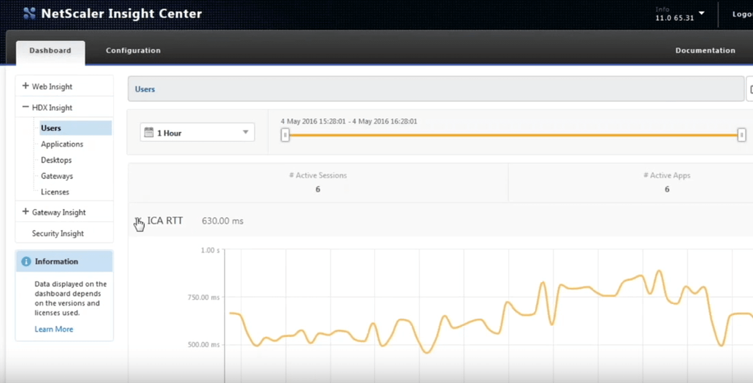Click the # Active Sessions label
753x383 pixels.
point(318,175)
